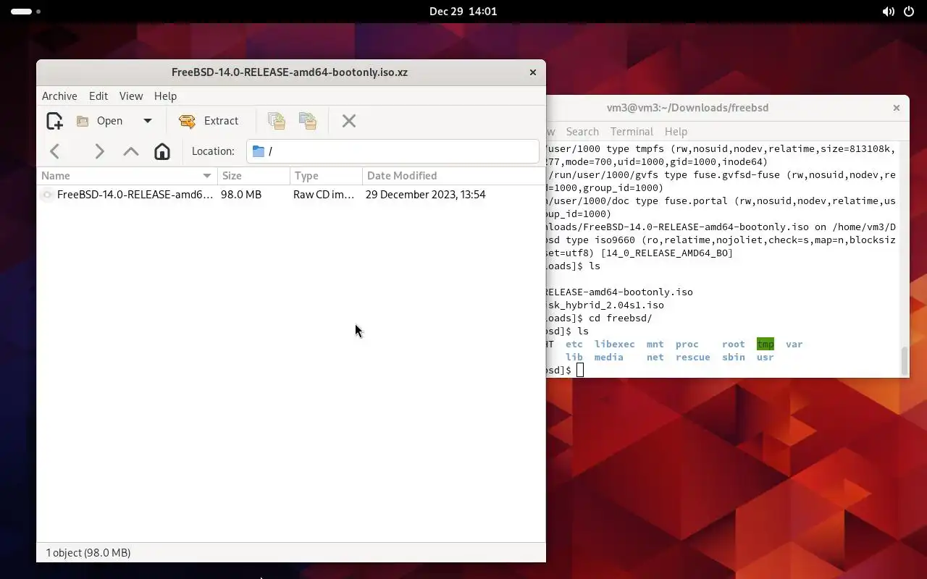Viewport: 927px width, 579px height.
Task: Click the highlighted tmp directory in terminal
Action: pos(765,345)
